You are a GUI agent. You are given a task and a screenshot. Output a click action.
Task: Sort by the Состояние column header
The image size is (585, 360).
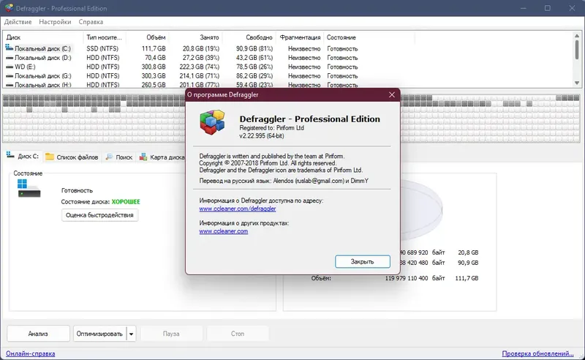(369, 37)
